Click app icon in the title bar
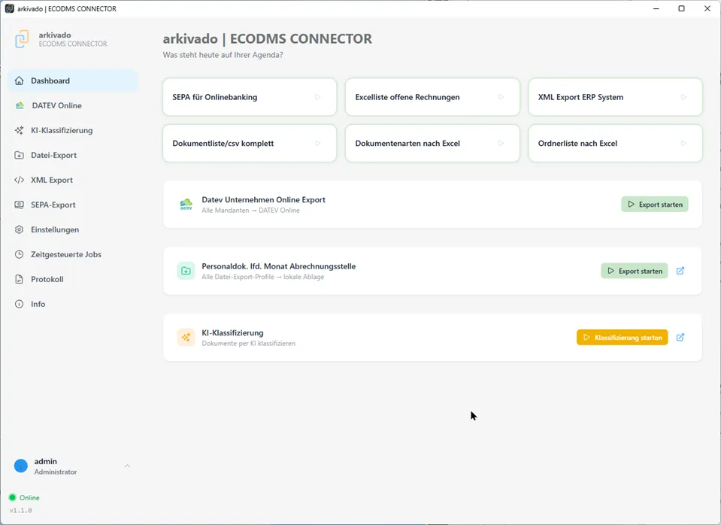 tap(9, 9)
